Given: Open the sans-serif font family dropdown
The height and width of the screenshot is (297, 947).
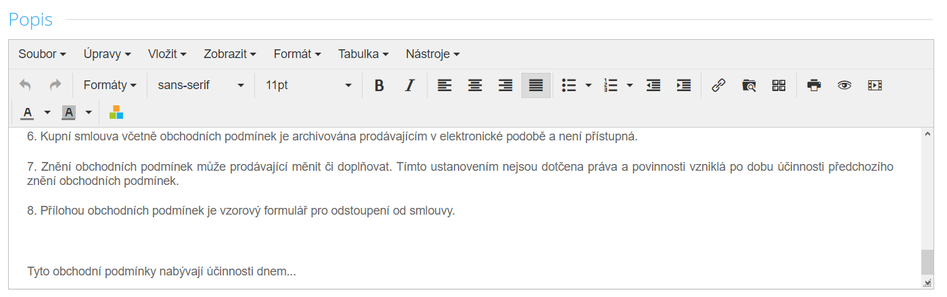Looking at the screenshot, I should [200, 85].
